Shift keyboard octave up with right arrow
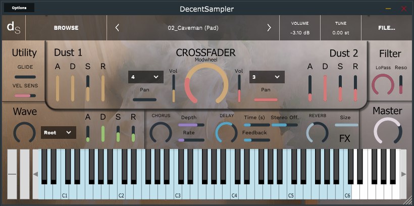The image size is (414, 206). click(x=403, y=174)
